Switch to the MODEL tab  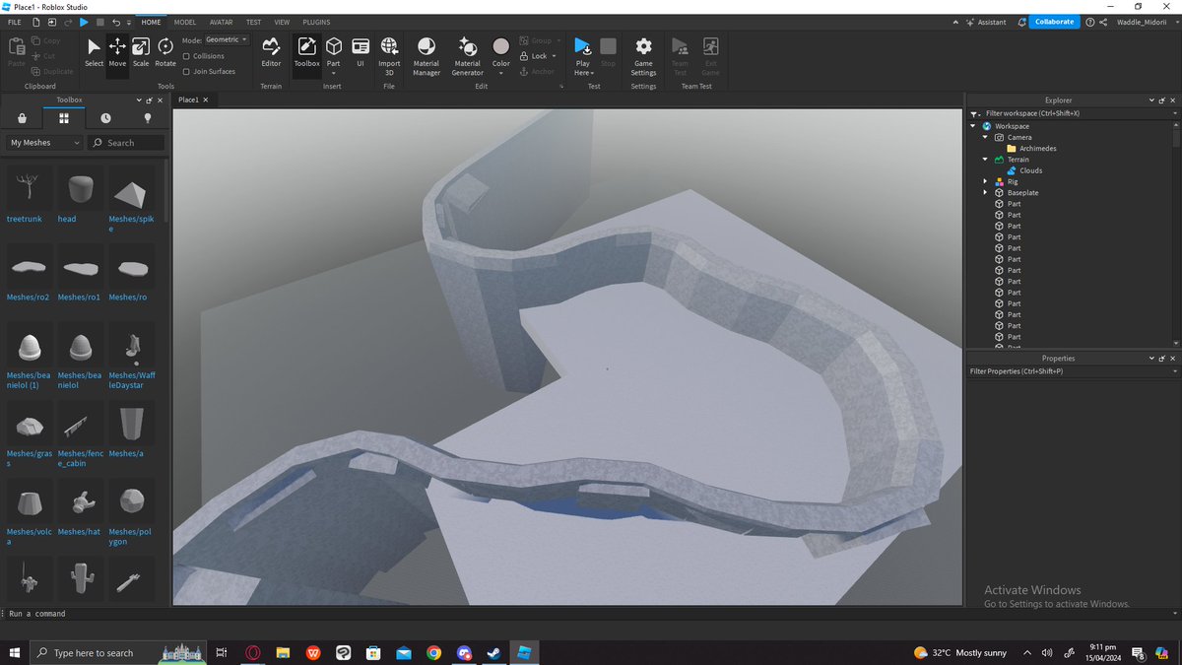pos(184,22)
